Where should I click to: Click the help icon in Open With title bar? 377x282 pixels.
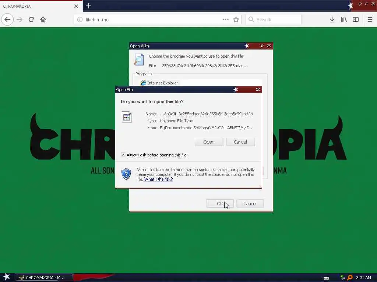[262, 46]
